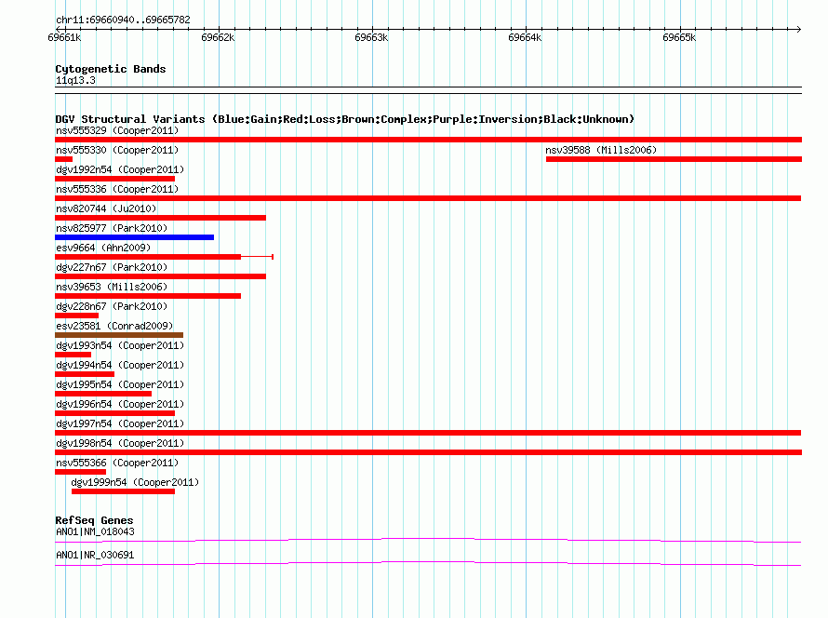Click the Cytogenetic Bands track title

pyautogui.click(x=111, y=69)
